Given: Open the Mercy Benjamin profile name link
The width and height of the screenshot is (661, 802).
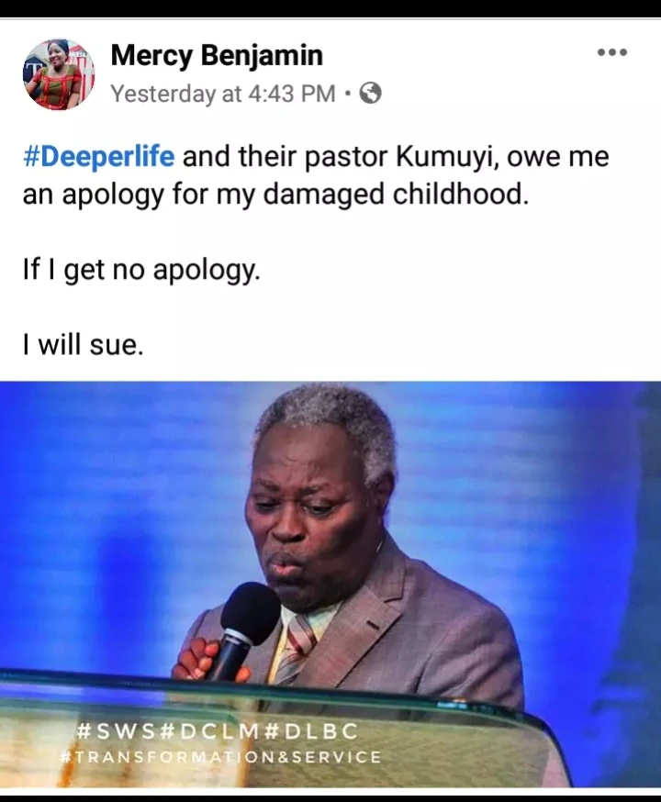Looking at the screenshot, I should coord(217,55).
